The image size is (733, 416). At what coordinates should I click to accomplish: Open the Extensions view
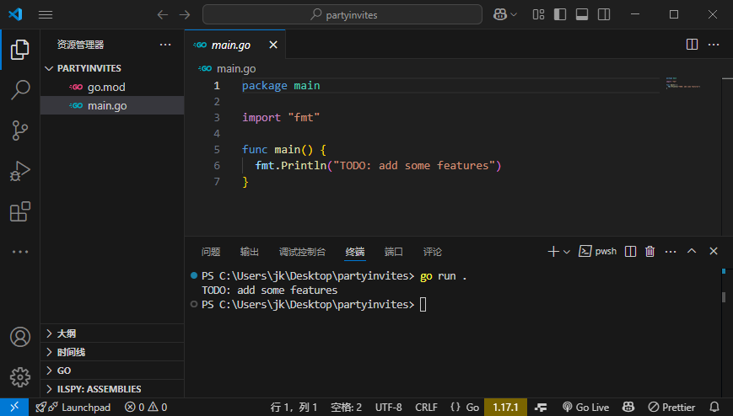pos(19,211)
